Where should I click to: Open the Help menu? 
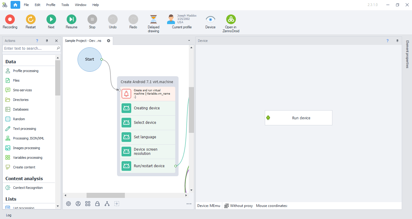[96, 5]
